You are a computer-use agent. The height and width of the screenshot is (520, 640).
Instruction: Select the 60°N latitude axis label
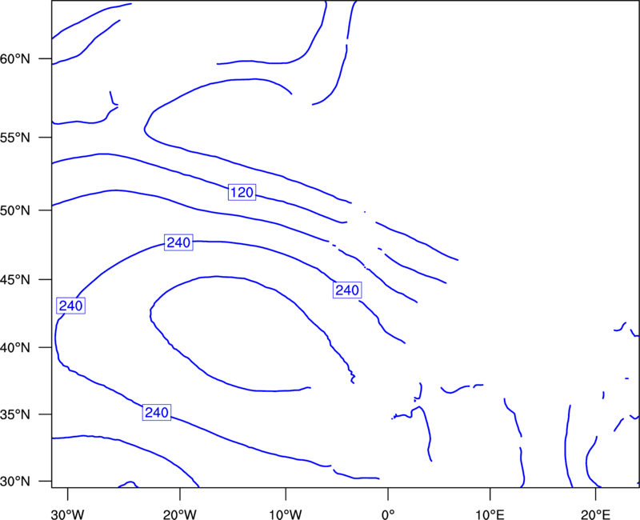point(15,59)
